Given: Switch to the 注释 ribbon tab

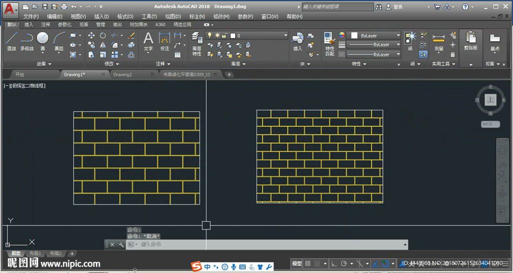Looking at the screenshot, I should [x=46, y=25].
